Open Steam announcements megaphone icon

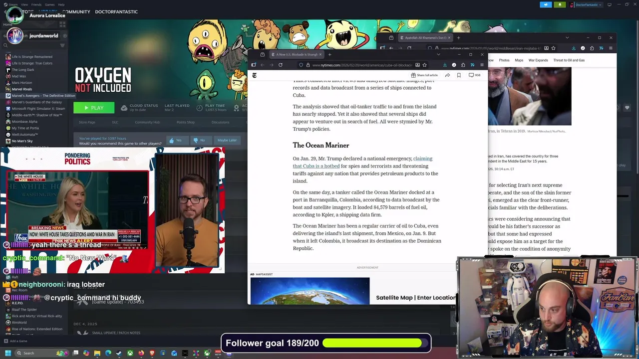pyautogui.click(x=546, y=4)
